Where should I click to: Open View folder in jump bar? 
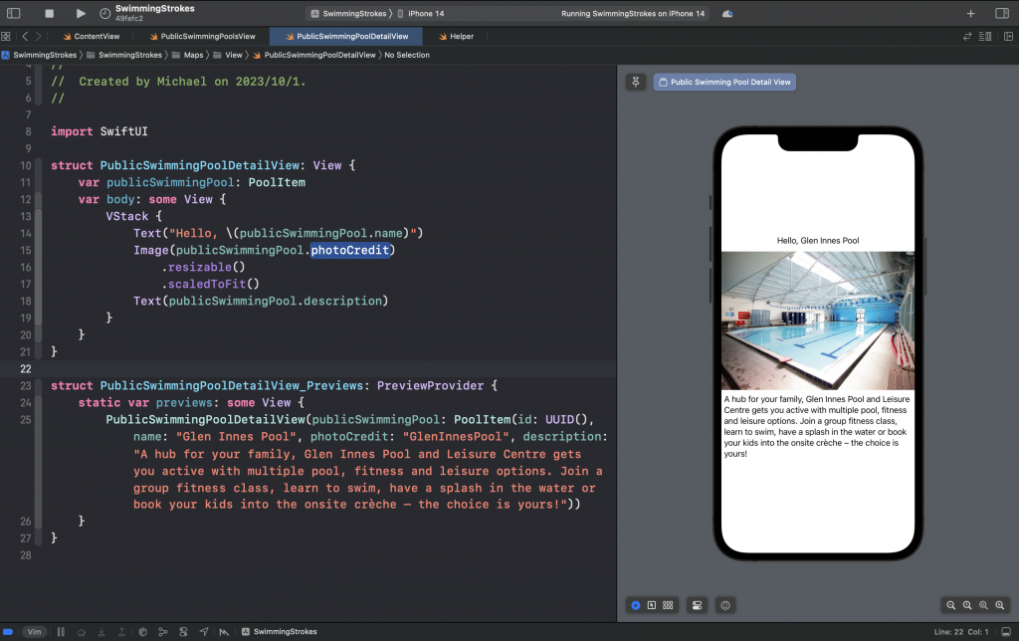pos(228,55)
